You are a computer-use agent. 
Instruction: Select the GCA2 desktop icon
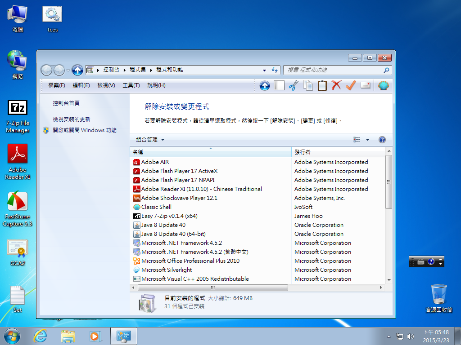tap(18, 253)
